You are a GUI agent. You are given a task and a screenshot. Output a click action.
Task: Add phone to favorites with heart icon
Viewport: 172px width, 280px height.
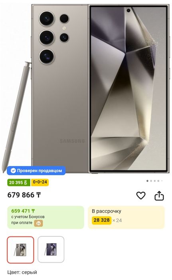click(141, 195)
